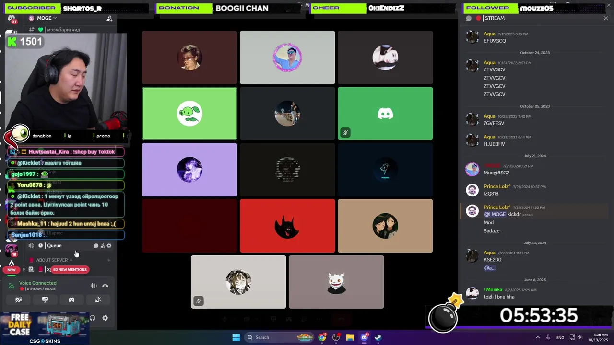
Task: Open Aqua's profile from EFU9GCQ message
Action: tap(489, 34)
